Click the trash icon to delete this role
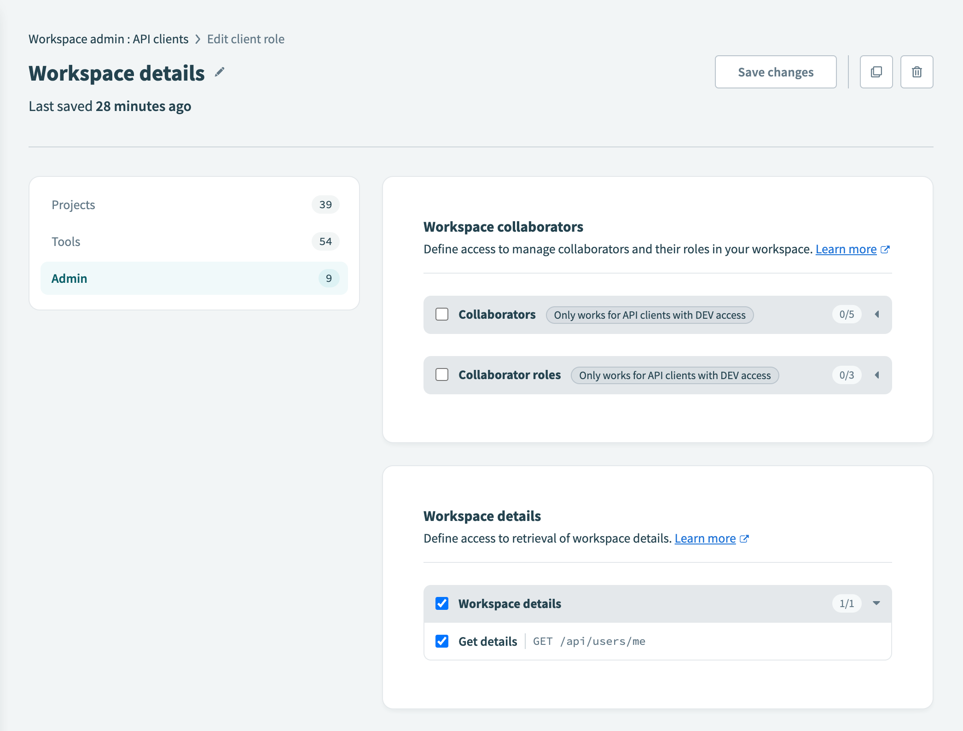Image resolution: width=963 pixels, height=731 pixels. 916,72
